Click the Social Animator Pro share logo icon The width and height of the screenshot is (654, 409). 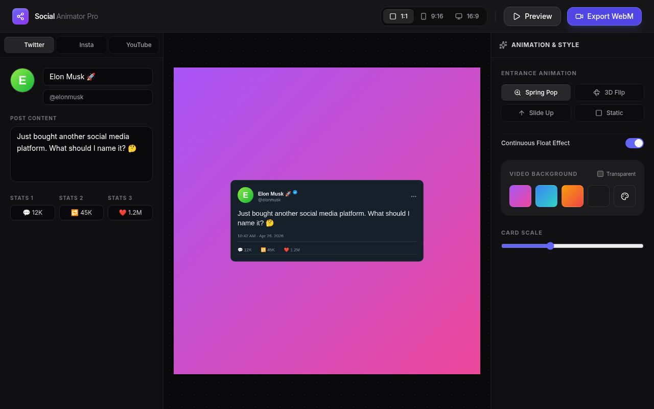point(20,16)
